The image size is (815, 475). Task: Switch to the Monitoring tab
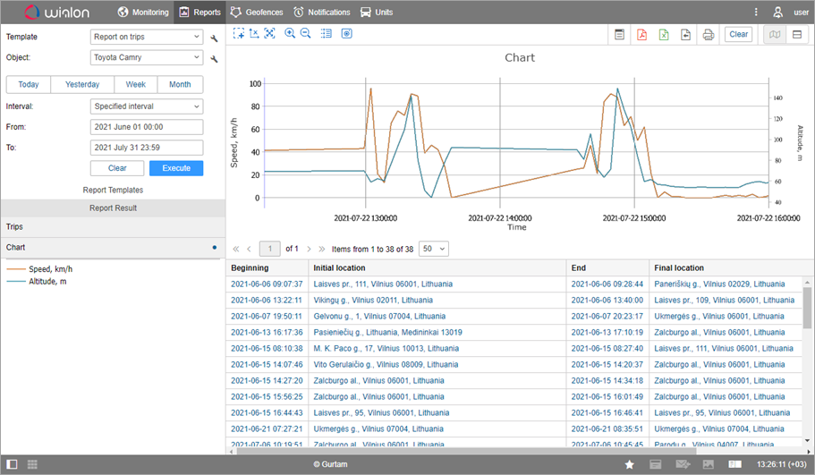click(143, 13)
